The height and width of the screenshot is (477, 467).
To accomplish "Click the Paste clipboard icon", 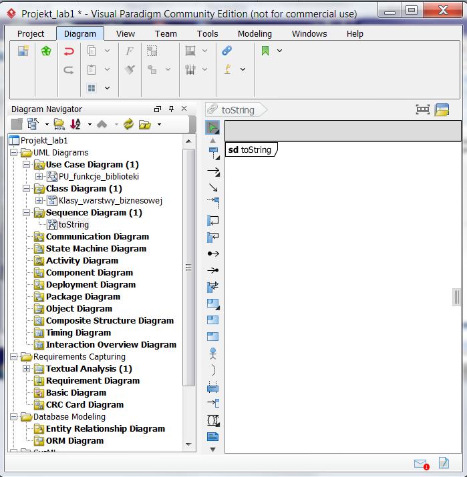I will point(92,69).
